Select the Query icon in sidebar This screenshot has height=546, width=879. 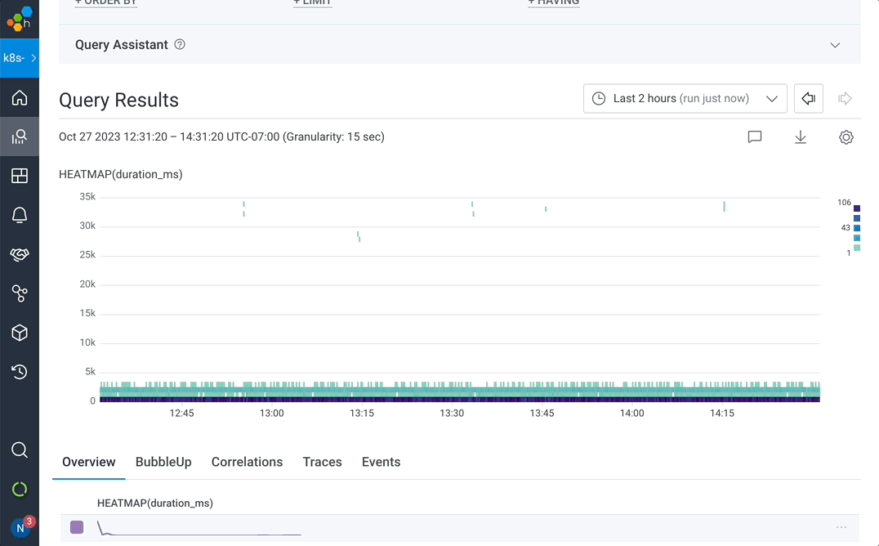[x=20, y=136]
